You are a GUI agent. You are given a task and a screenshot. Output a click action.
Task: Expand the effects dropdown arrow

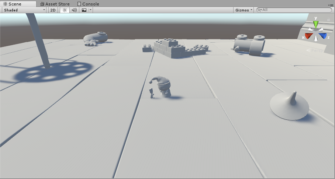[x=91, y=10]
